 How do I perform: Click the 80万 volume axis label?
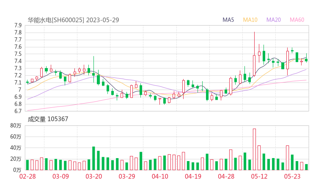coord(16,126)
